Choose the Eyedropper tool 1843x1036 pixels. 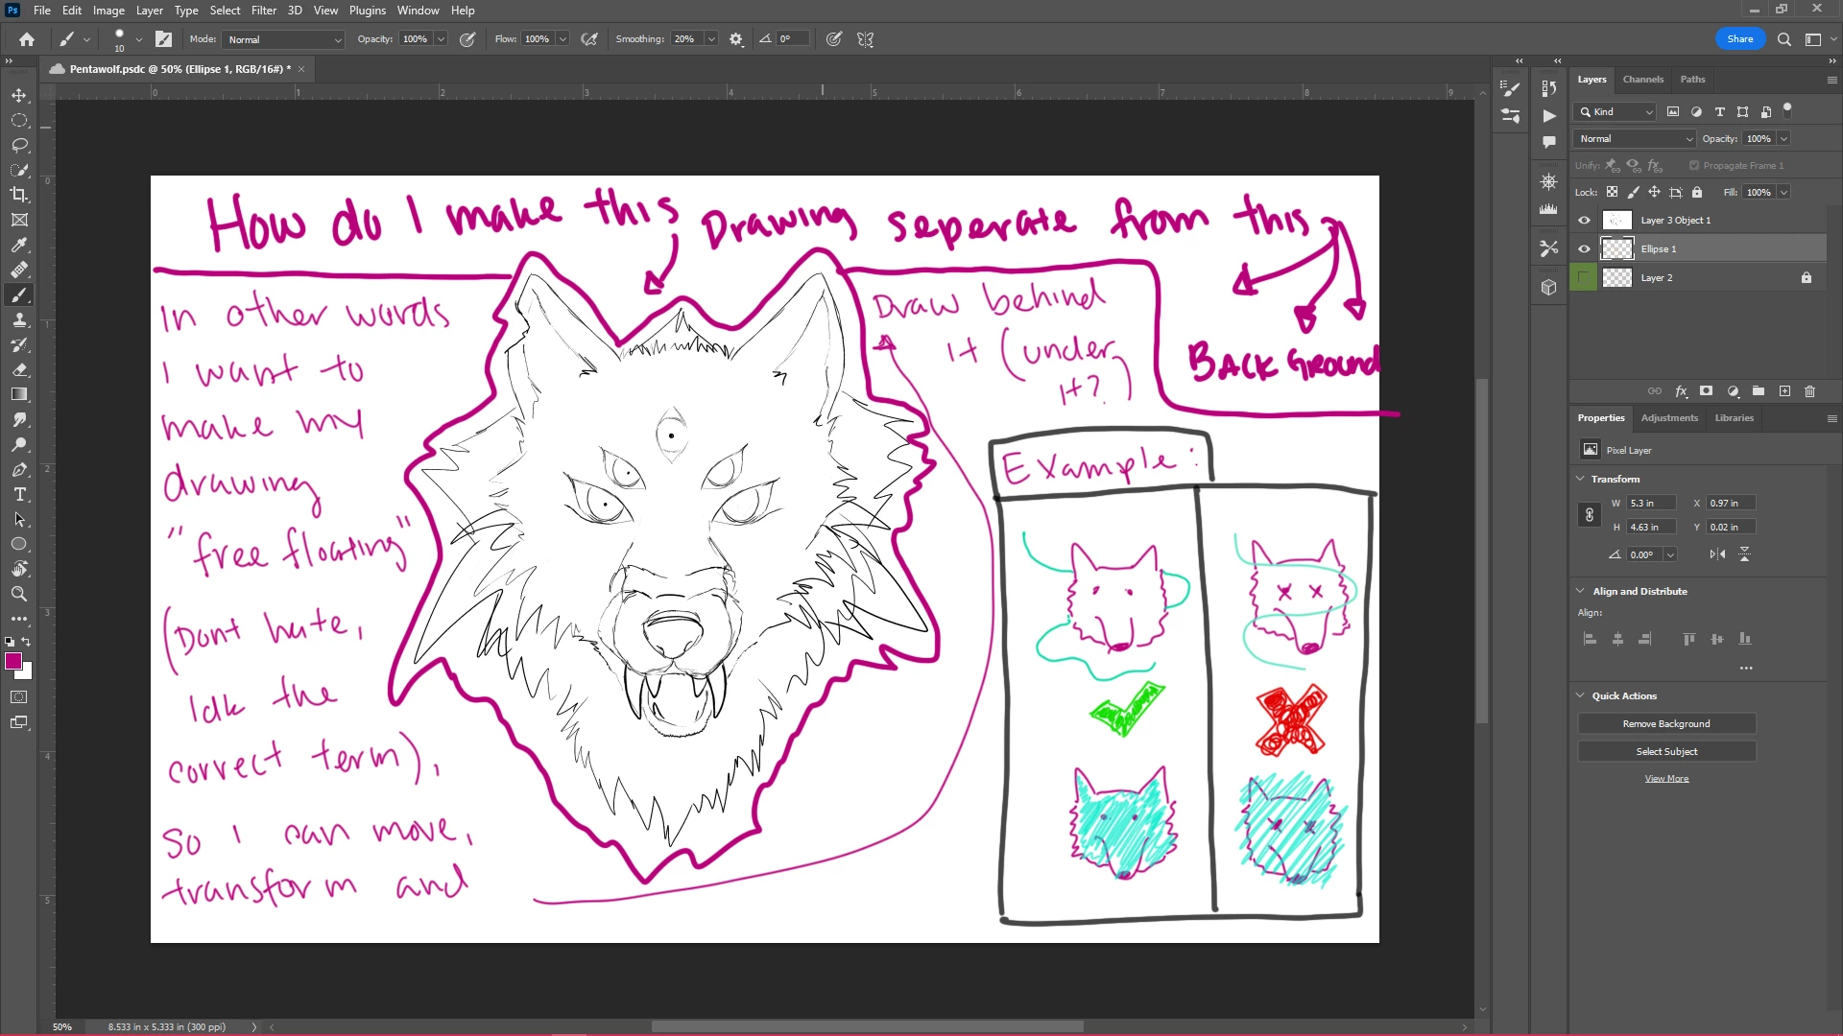pos(19,246)
